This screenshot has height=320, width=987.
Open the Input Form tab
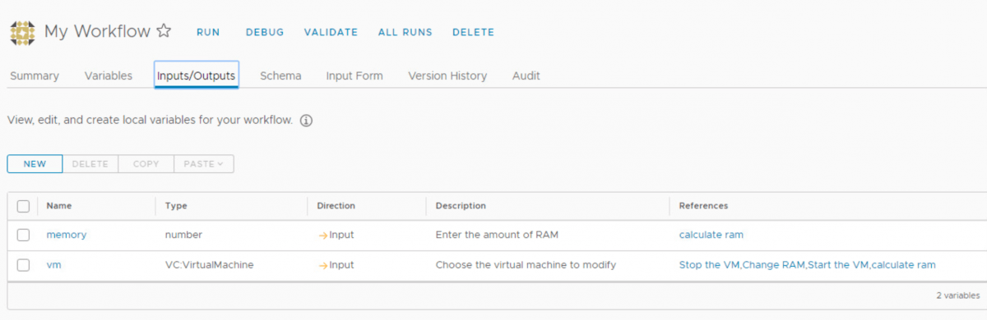pyautogui.click(x=354, y=75)
